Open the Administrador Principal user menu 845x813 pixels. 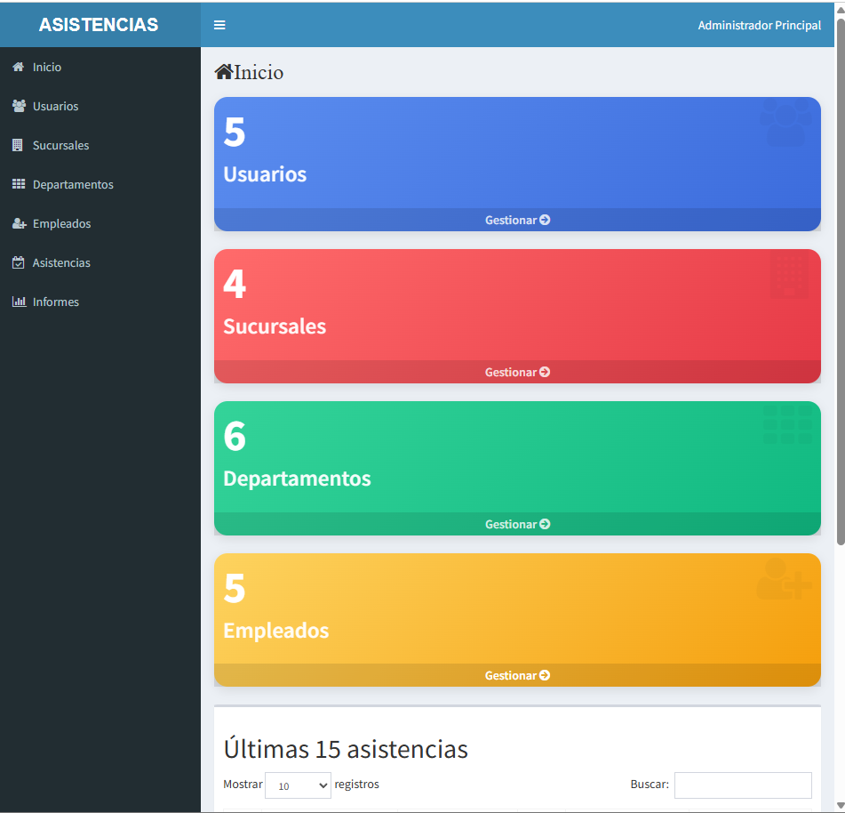pos(759,25)
